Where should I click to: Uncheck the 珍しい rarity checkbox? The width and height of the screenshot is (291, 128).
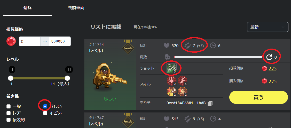[x=45, y=106]
